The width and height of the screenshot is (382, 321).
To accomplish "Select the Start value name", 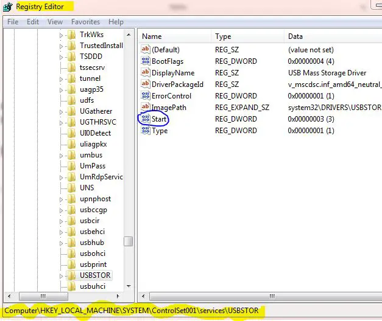I will click(x=159, y=119).
